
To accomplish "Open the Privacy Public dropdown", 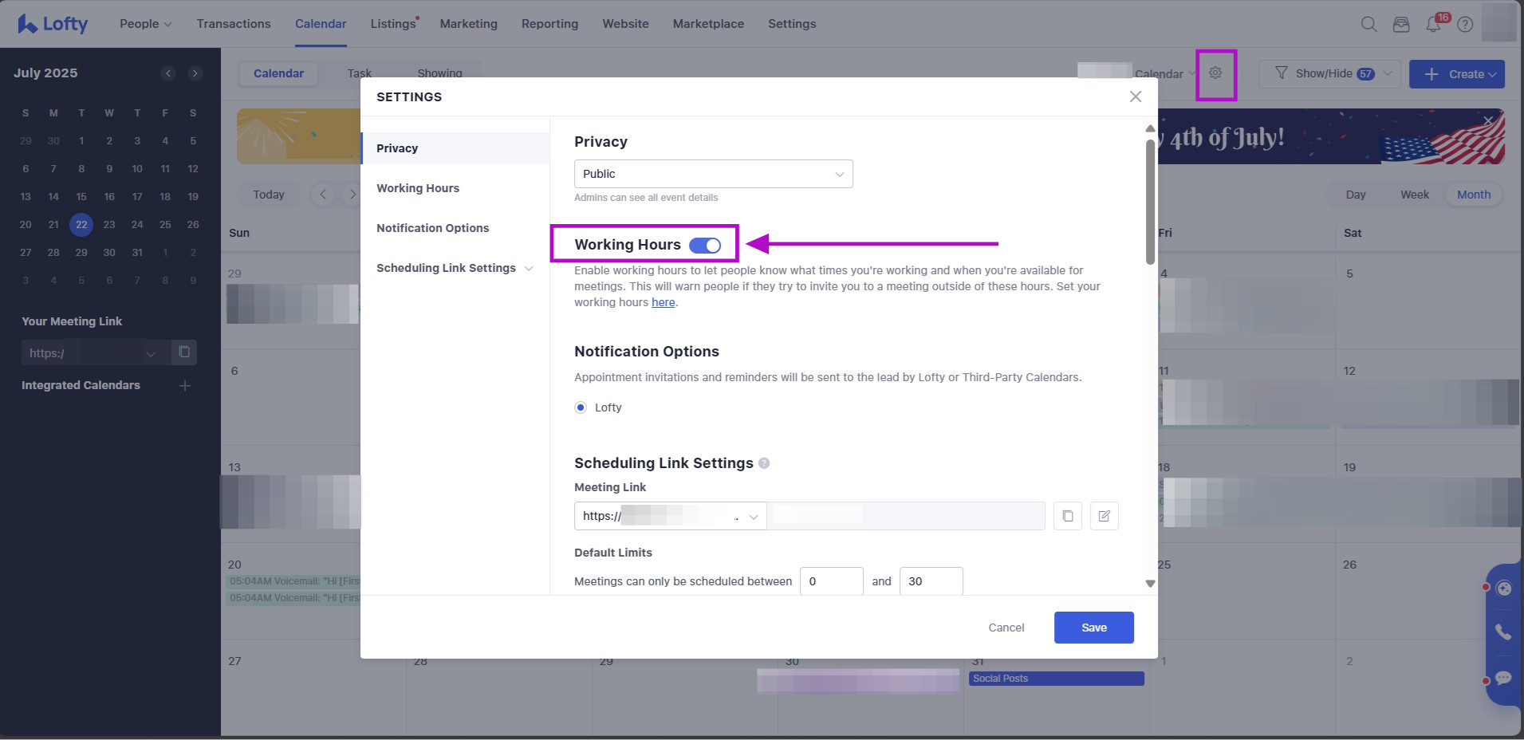I will point(713,174).
